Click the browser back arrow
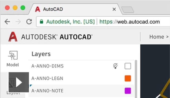 pyautogui.click(x=7, y=22)
